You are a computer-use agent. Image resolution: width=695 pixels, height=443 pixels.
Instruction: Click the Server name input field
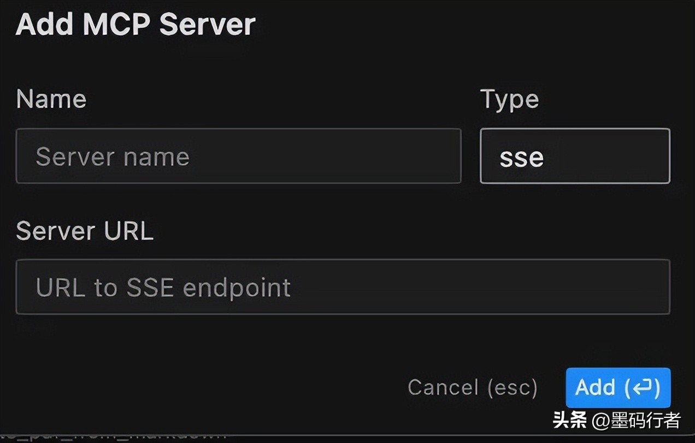[238, 156]
